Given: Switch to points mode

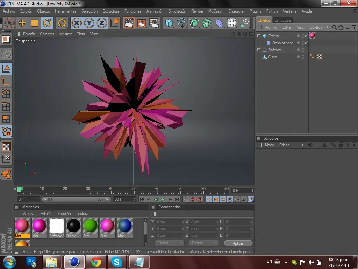Looking at the screenshot, I should [x=6, y=94].
